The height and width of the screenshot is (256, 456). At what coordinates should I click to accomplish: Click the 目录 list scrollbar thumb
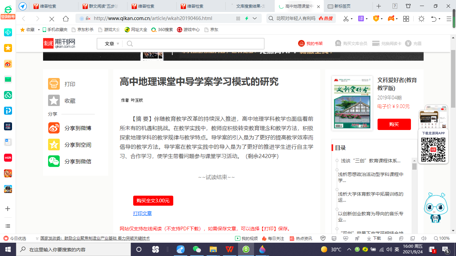coord(414,166)
